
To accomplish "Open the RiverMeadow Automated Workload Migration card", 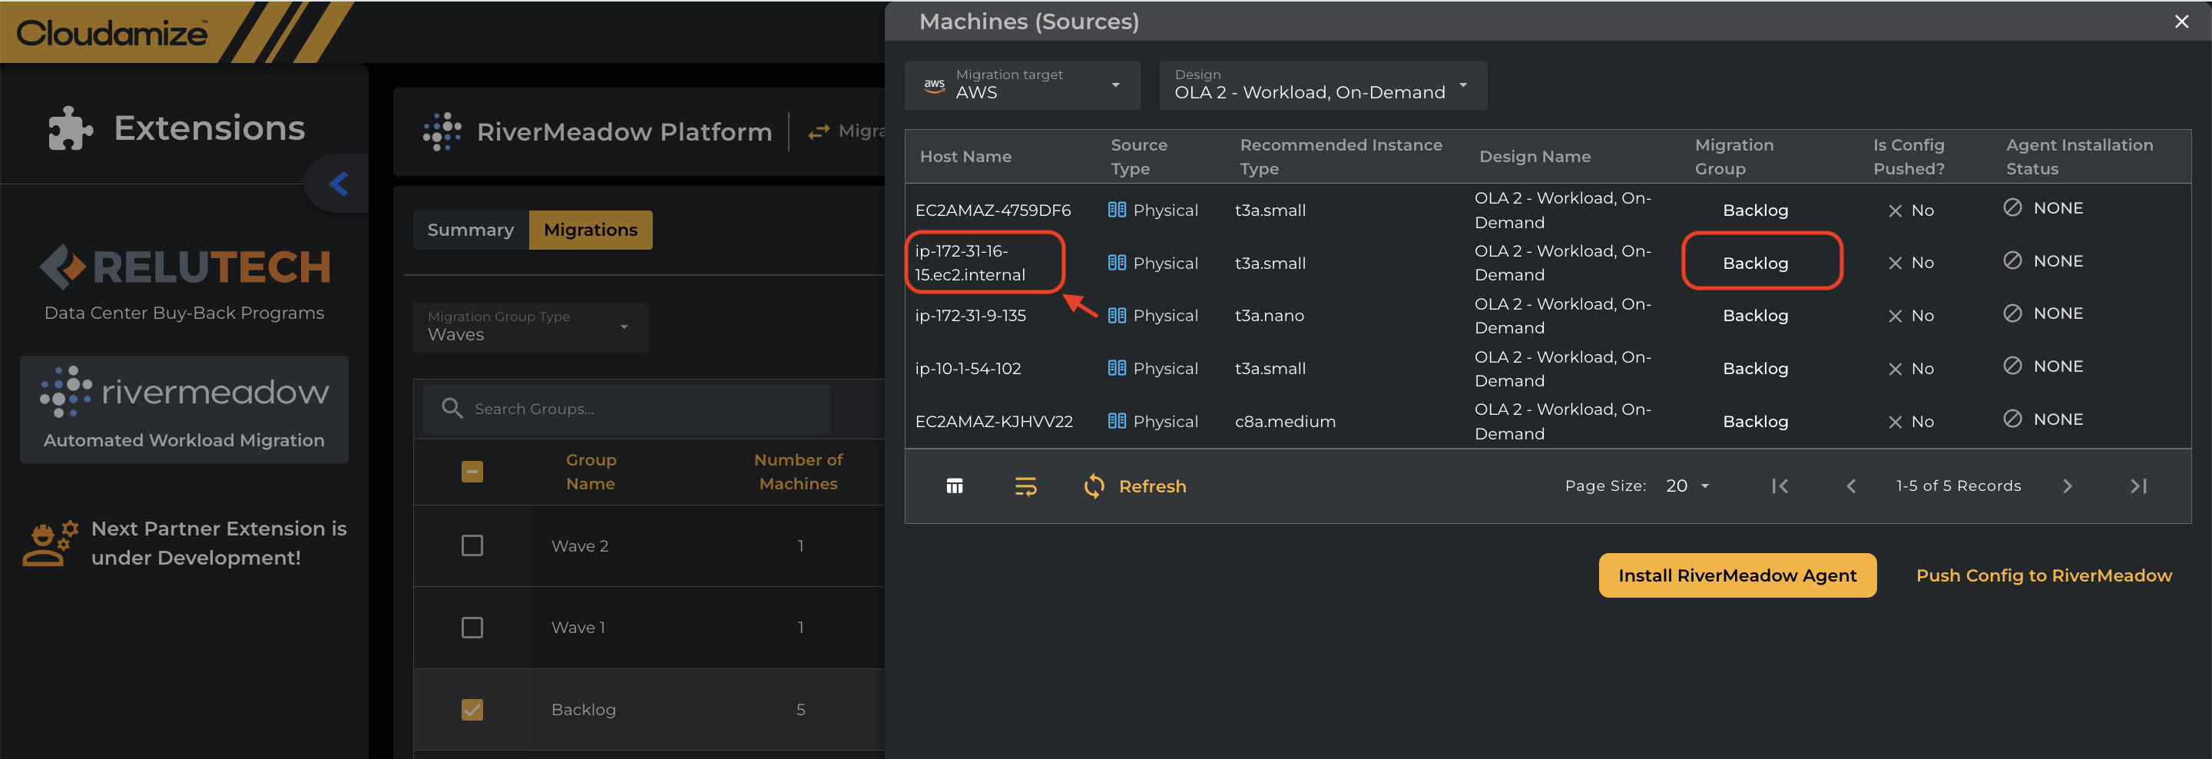I will [184, 409].
